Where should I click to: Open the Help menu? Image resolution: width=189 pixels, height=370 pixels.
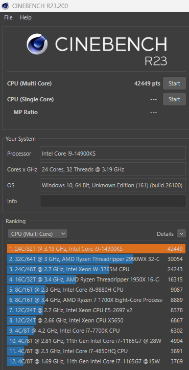tap(26, 18)
